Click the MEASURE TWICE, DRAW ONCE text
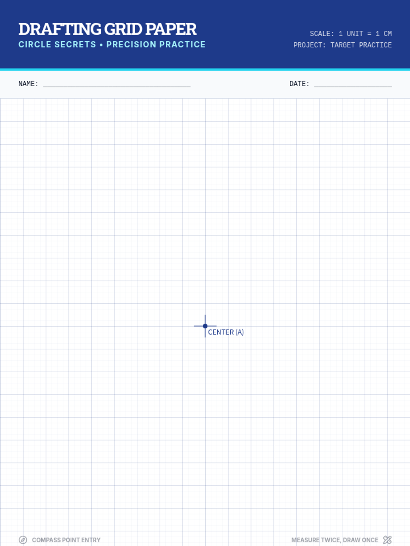Screen dimensions: 410x546 (x=334, y=540)
